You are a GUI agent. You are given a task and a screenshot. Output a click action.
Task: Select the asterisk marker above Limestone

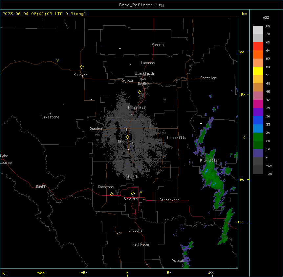[50, 114]
